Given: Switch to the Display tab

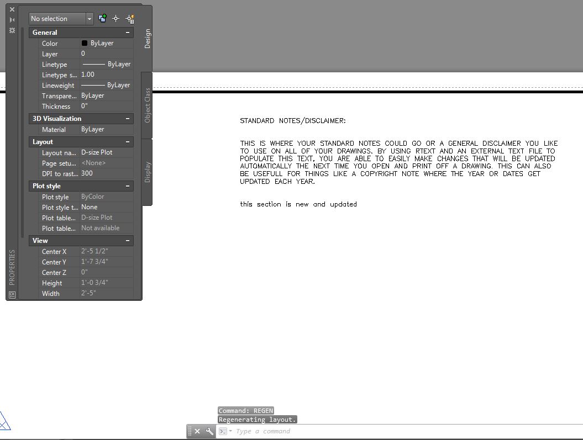Looking at the screenshot, I should click(x=148, y=172).
